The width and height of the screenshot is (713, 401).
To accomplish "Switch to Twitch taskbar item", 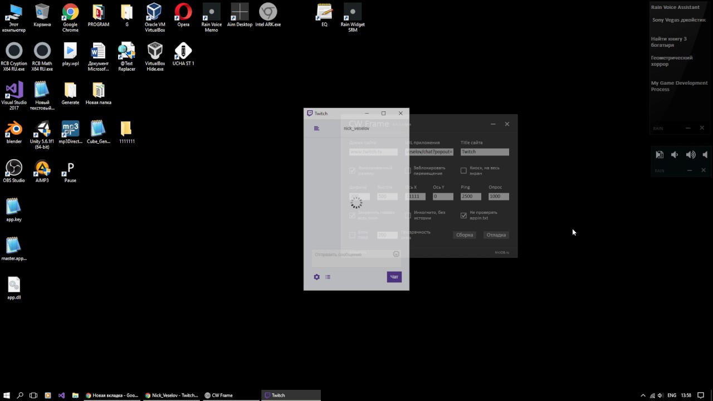I will coord(291,395).
